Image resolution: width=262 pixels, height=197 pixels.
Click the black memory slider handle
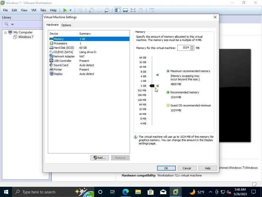click(152, 86)
